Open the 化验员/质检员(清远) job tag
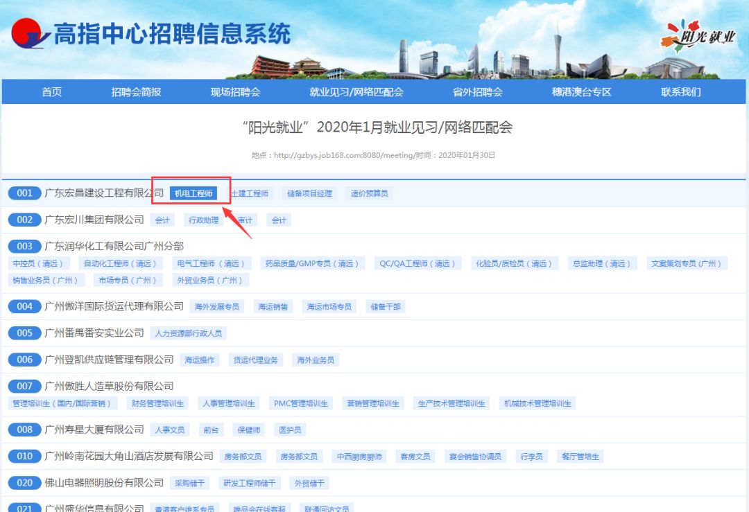Screen dimensions: 749x512 click(x=514, y=263)
